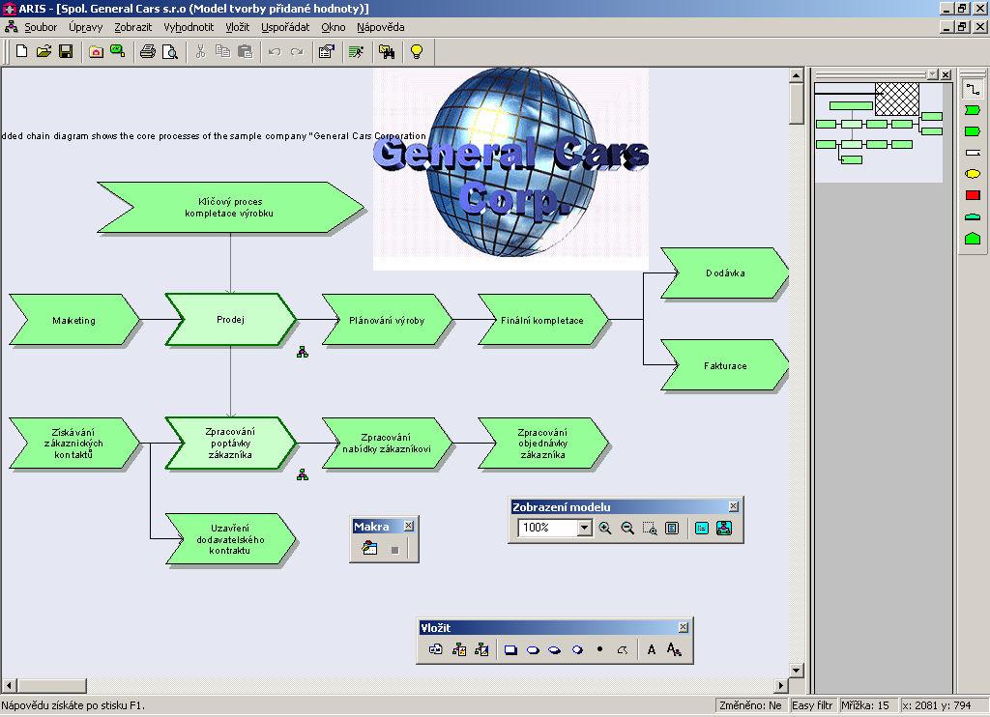990x717 pixels.
Task: Click the zoom in magnifier icon
Action: (x=605, y=529)
